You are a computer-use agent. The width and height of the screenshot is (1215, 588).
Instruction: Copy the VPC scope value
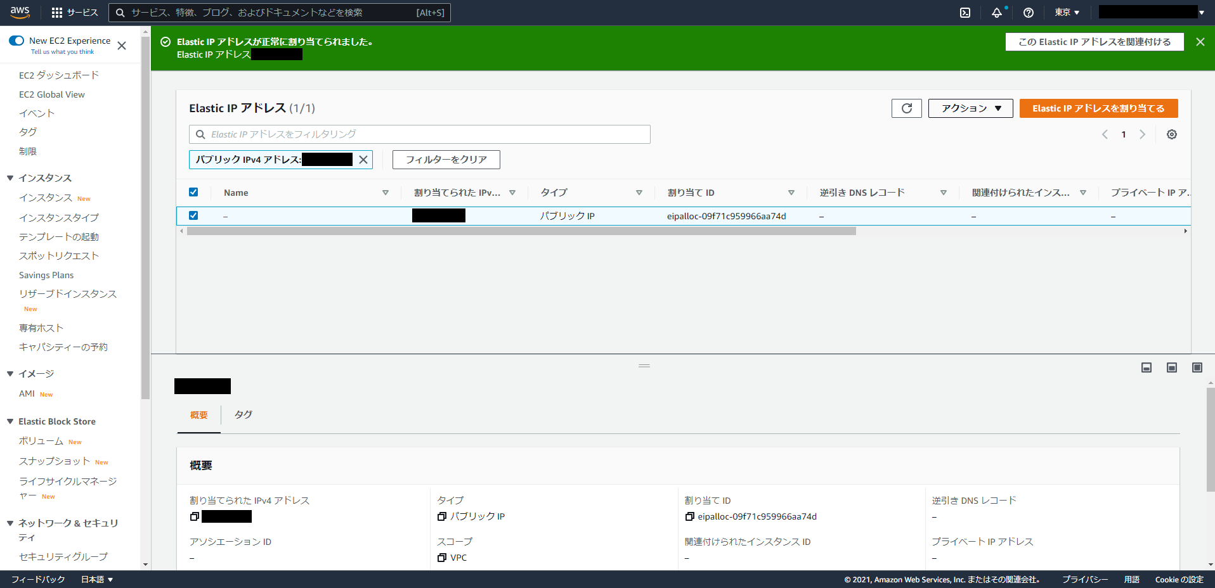[442, 558]
